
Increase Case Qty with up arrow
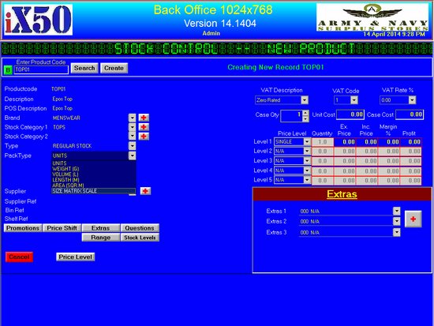[305, 113]
